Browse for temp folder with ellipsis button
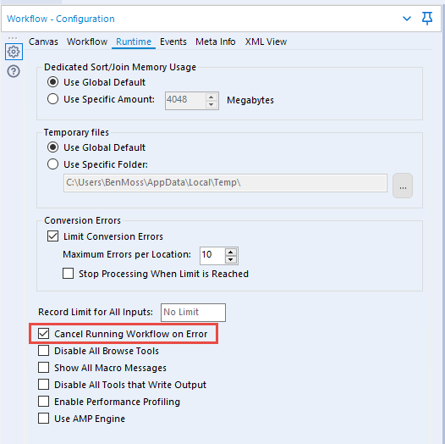Screen dimensions: 445x444 403,186
